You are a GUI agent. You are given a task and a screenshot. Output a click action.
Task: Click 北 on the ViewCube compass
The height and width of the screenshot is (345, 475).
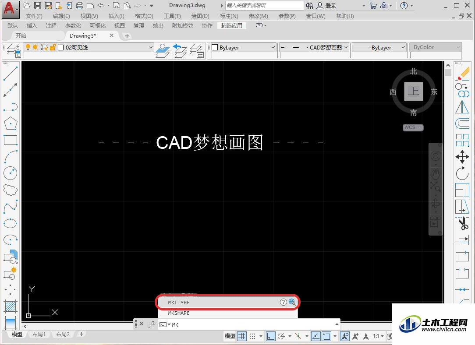coord(414,71)
